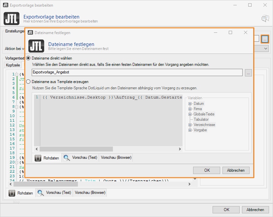The height and width of the screenshot is (217, 273).
Task: Click the ellipsis beside Exportvorlage_Angebot field
Action: 248,73
